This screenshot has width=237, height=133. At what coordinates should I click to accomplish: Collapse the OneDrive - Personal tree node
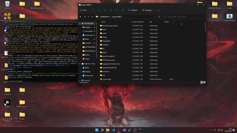point(80,64)
